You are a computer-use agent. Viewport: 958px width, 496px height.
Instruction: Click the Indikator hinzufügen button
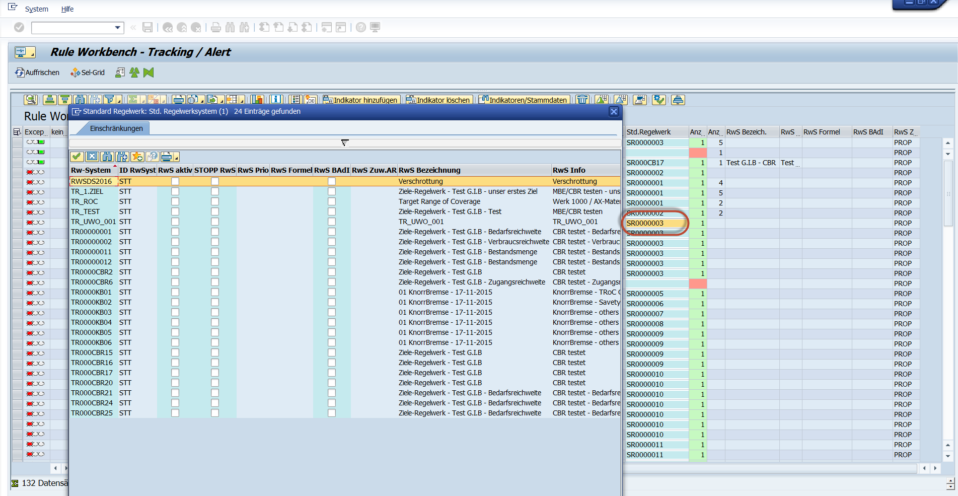pos(361,100)
